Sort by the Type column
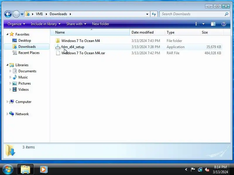Screen dimensions: 234x175 coord(182,32)
